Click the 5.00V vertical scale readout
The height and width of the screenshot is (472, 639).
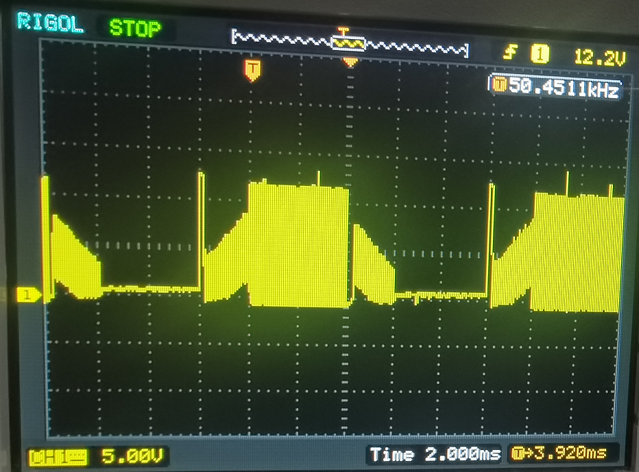click(x=132, y=456)
